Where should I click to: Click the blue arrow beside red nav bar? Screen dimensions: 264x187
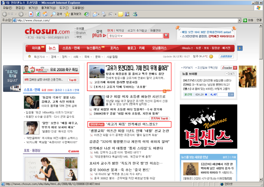point(240,48)
